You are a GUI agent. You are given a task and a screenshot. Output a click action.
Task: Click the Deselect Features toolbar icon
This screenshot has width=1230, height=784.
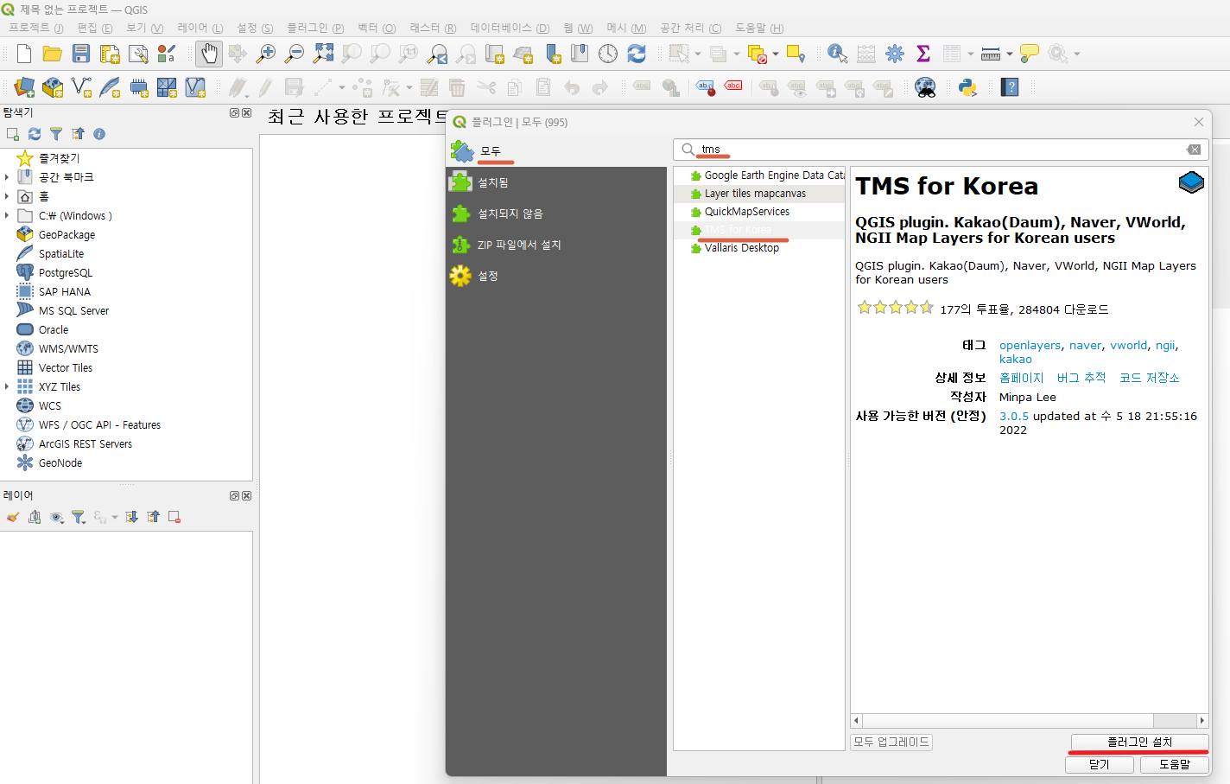click(x=758, y=54)
